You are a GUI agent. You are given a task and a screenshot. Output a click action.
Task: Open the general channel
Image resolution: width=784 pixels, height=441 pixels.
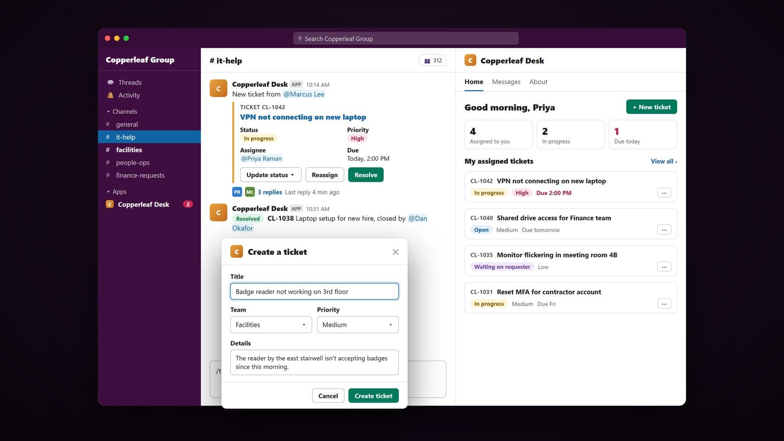[x=149, y=124]
